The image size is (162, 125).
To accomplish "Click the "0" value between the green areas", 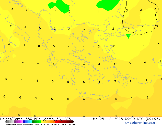I will point(70,11).
